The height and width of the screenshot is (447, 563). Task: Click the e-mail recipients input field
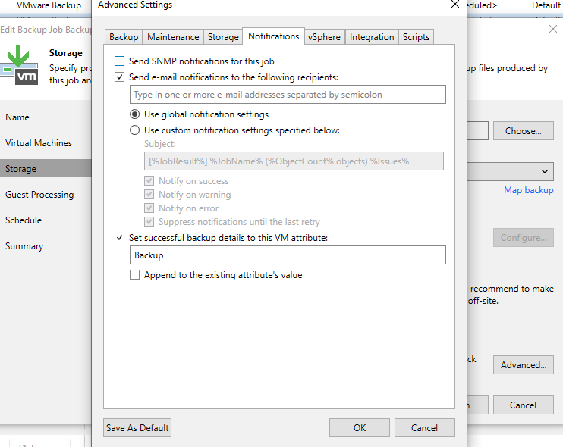[287, 95]
